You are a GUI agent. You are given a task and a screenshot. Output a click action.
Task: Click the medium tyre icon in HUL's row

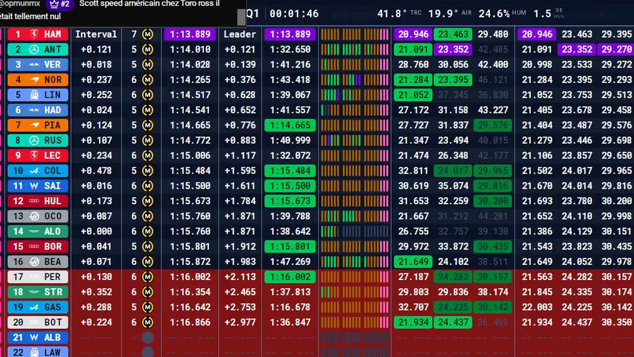(147, 201)
